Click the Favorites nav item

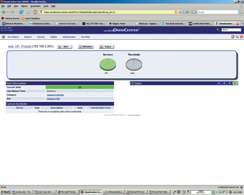tap(85, 37)
